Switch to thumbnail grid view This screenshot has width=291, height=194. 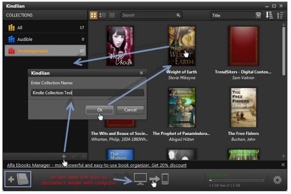click(x=93, y=15)
